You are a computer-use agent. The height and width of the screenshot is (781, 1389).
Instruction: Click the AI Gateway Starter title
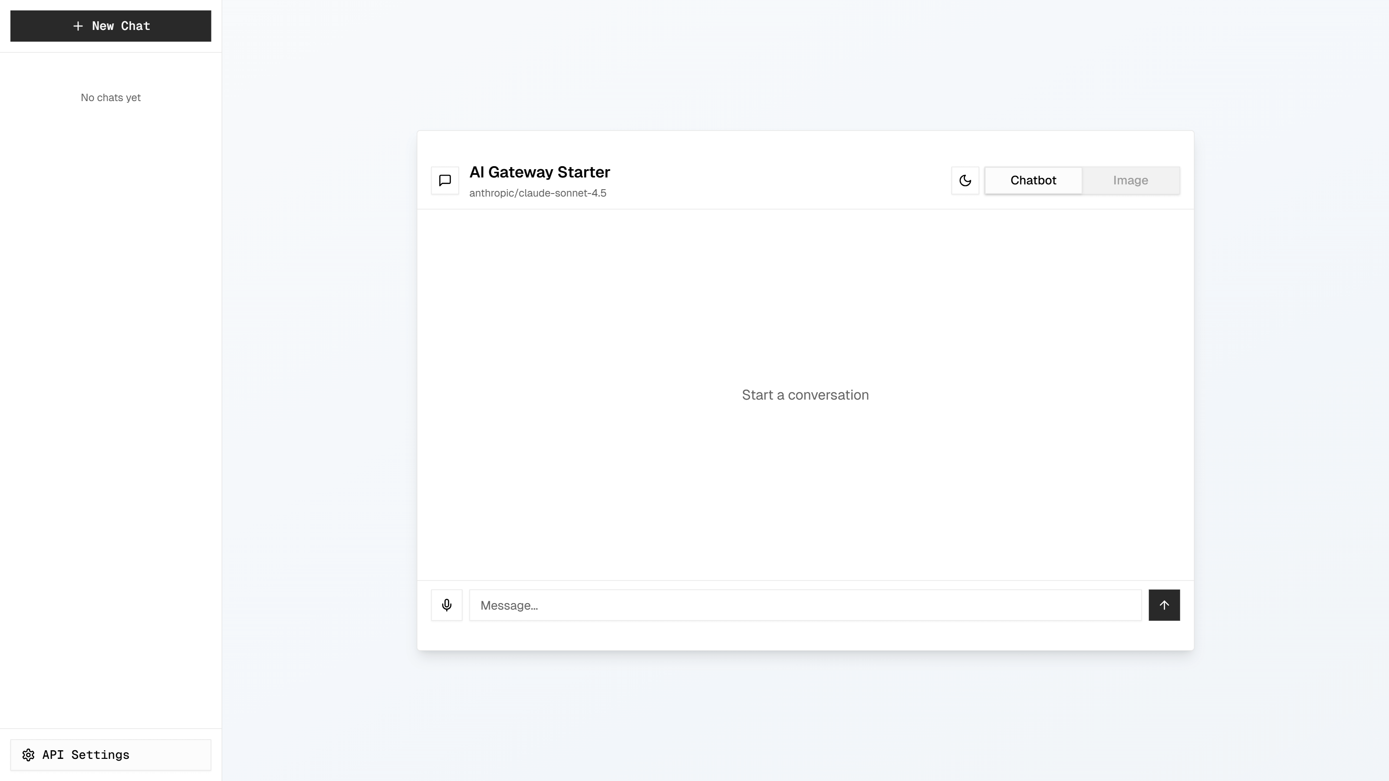pos(539,171)
